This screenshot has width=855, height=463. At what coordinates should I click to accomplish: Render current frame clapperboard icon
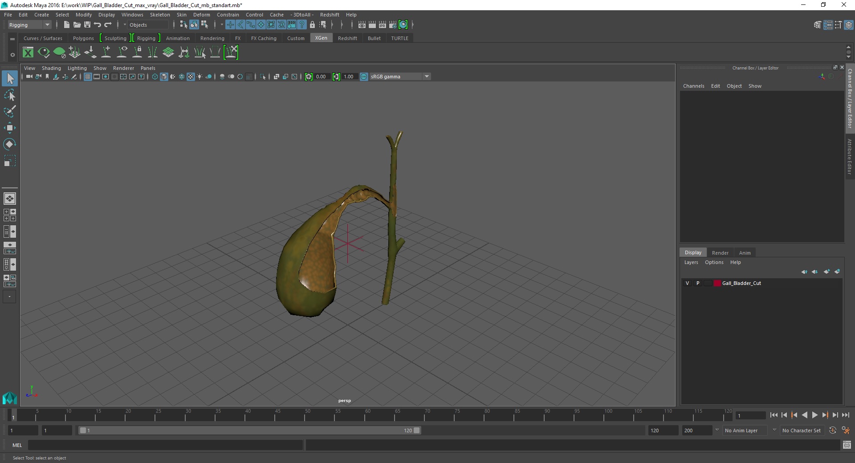click(372, 25)
